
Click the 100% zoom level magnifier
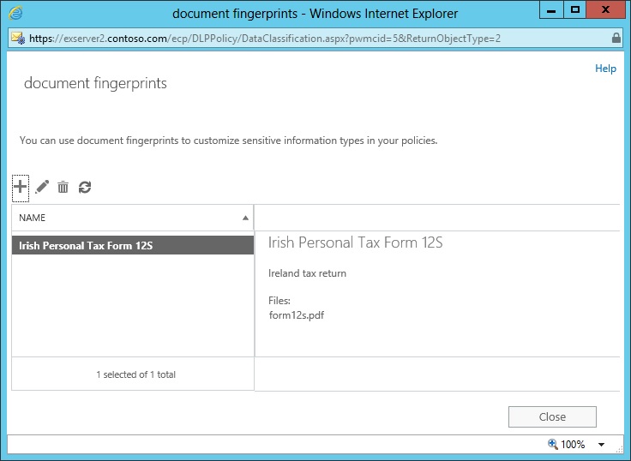pos(554,445)
